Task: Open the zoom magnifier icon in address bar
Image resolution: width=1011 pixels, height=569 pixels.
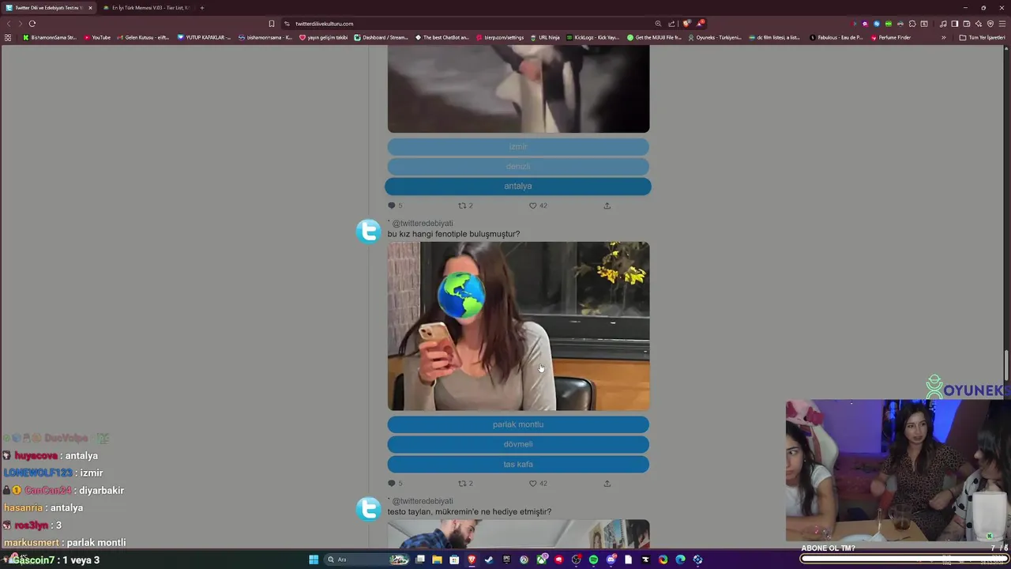Action: click(658, 24)
